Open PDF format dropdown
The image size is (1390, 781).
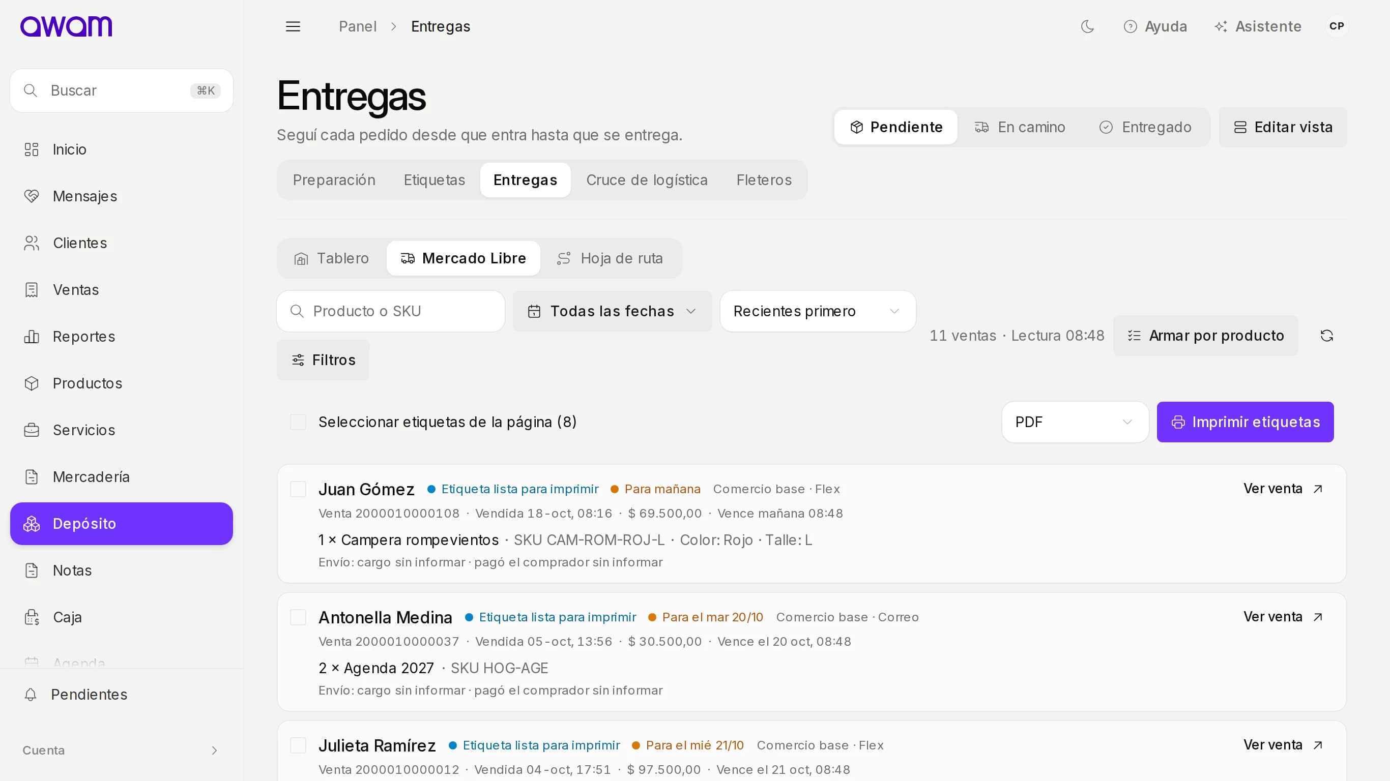click(x=1075, y=422)
